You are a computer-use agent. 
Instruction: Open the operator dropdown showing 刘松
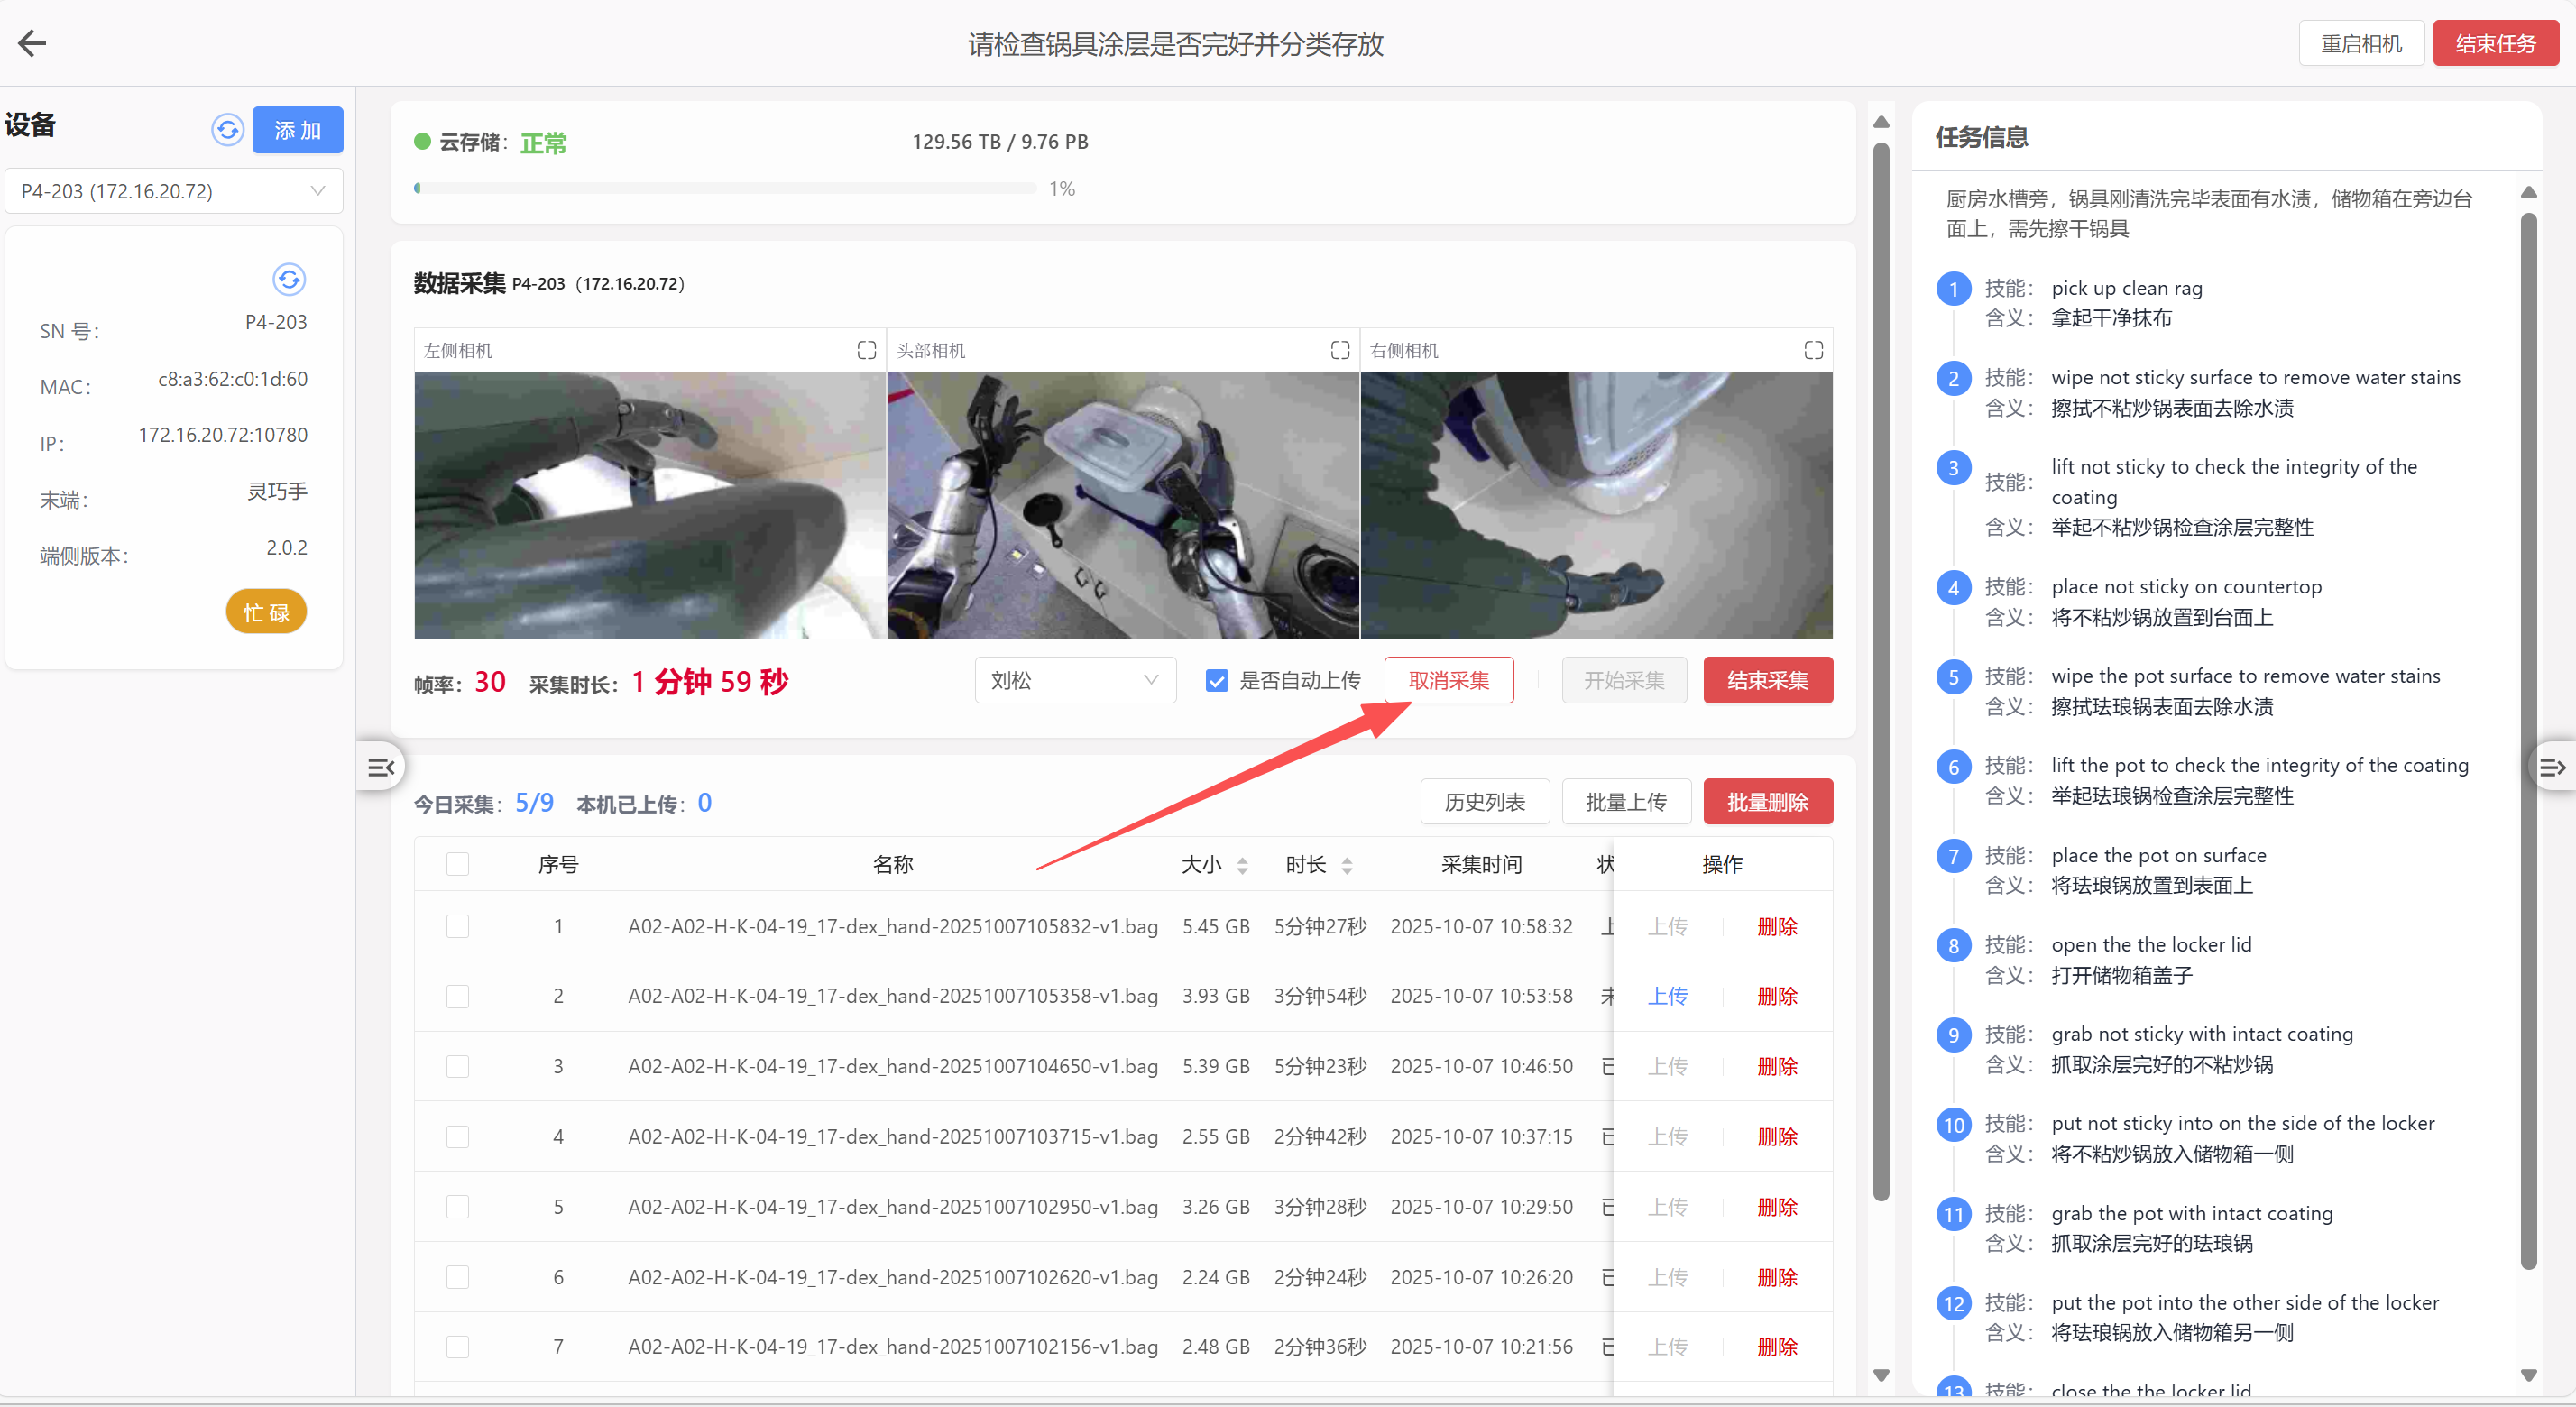(1074, 681)
